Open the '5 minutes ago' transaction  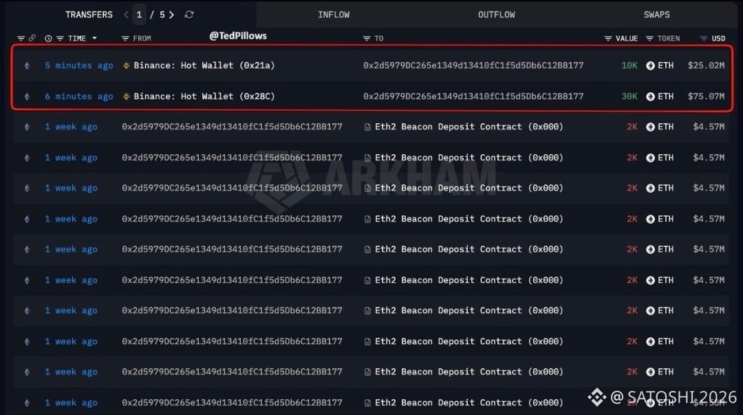click(x=79, y=65)
